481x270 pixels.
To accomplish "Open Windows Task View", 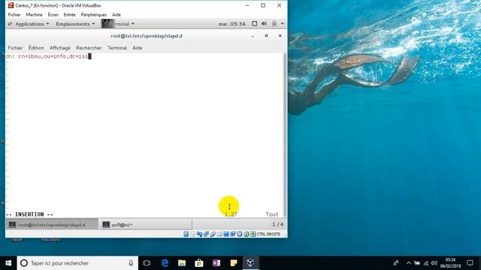I will point(147,263).
